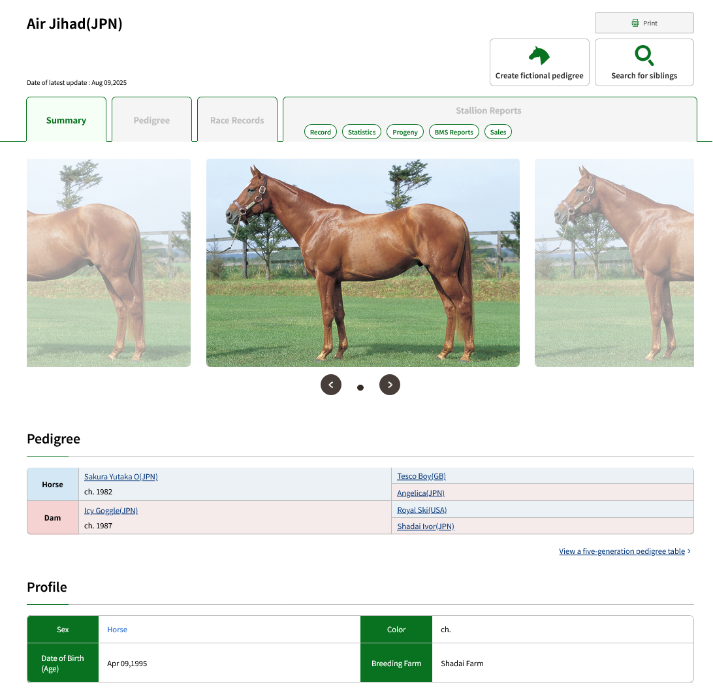Click the Horse row header in Pedigree table
Viewport: 713px width, 691px height.
tap(53, 485)
